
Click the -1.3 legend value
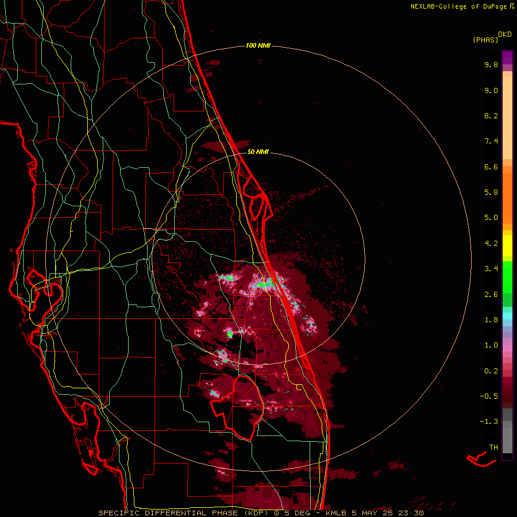[489, 422]
